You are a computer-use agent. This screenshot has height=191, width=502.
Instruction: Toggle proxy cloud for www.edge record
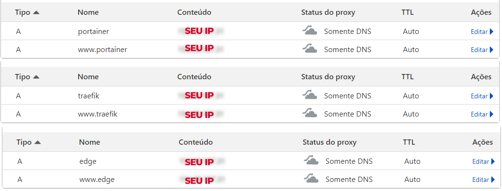click(x=311, y=180)
